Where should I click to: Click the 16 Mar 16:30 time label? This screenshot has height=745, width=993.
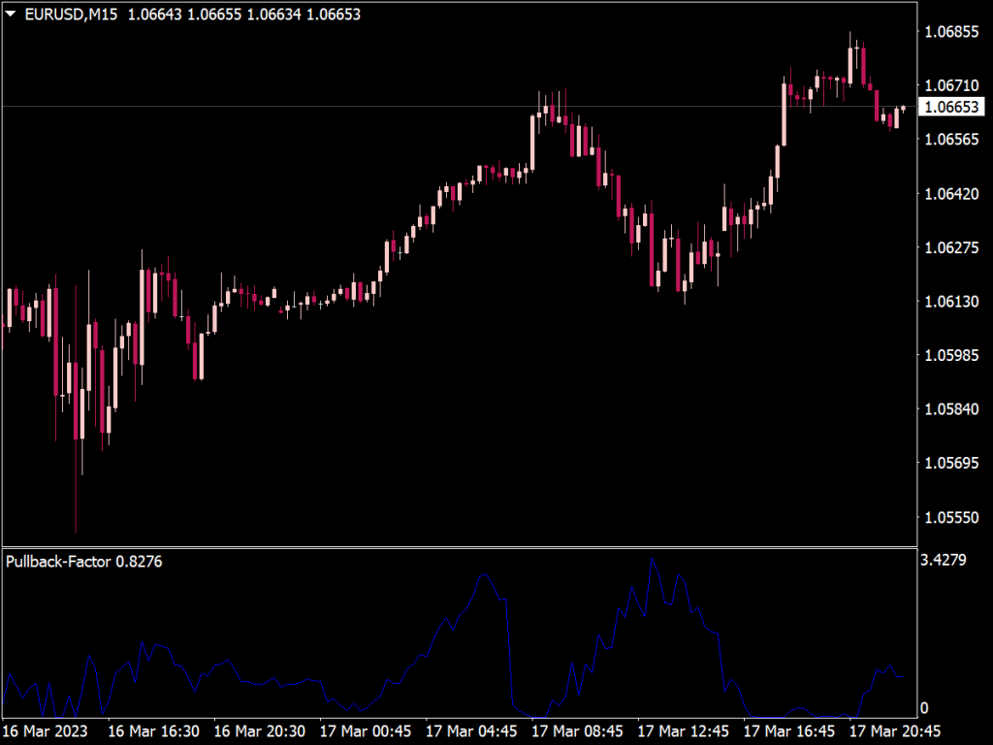tap(154, 731)
